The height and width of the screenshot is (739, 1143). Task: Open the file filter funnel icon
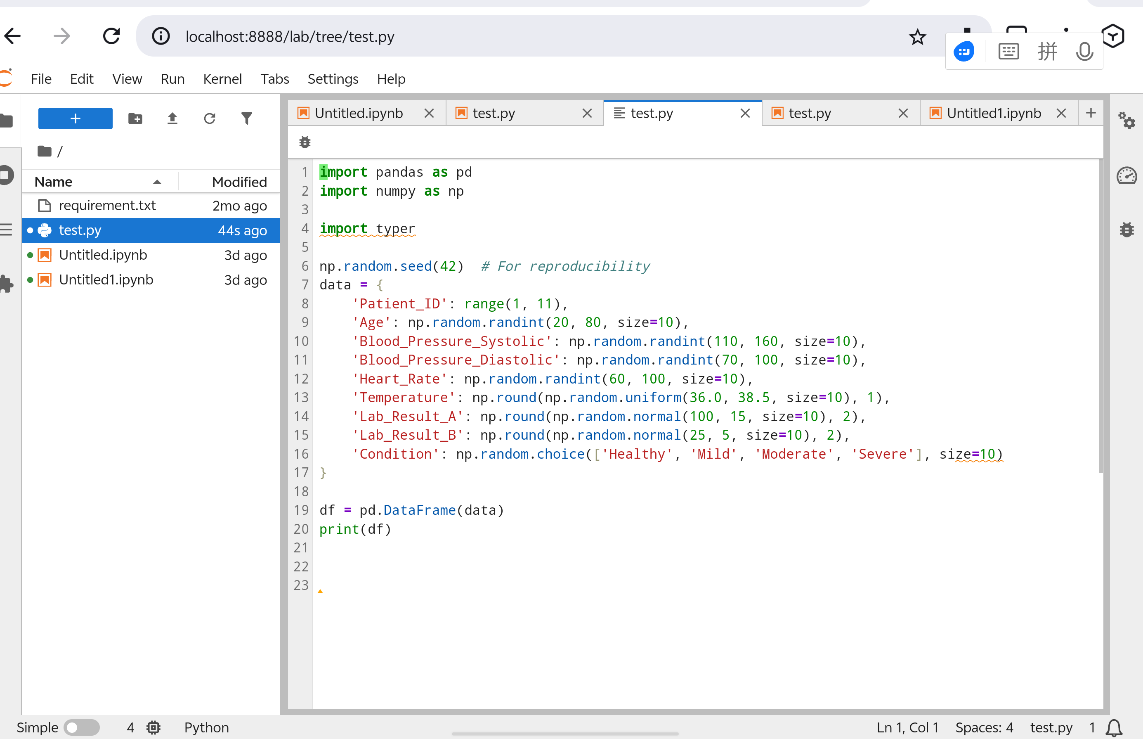(x=246, y=118)
